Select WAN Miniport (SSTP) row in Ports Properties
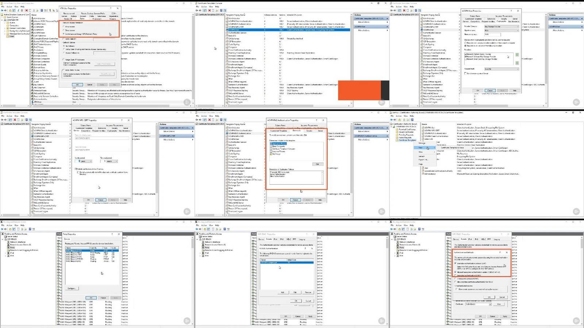 click(x=92, y=250)
